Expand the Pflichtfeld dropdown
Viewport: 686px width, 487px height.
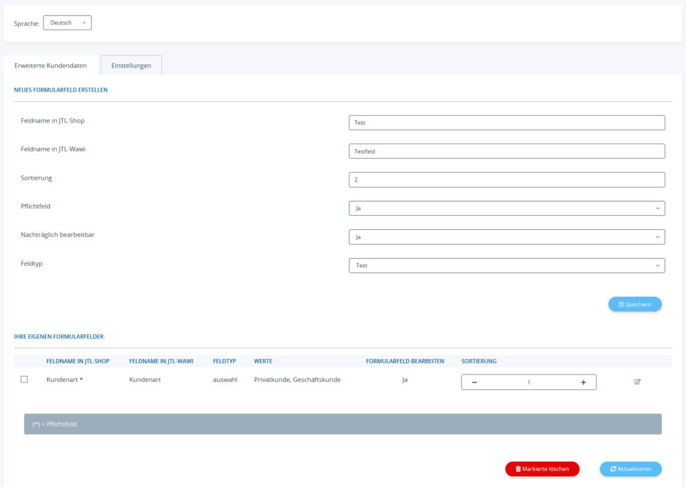tap(506, 208)
